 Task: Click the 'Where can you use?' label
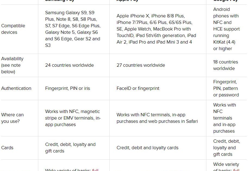12,118
